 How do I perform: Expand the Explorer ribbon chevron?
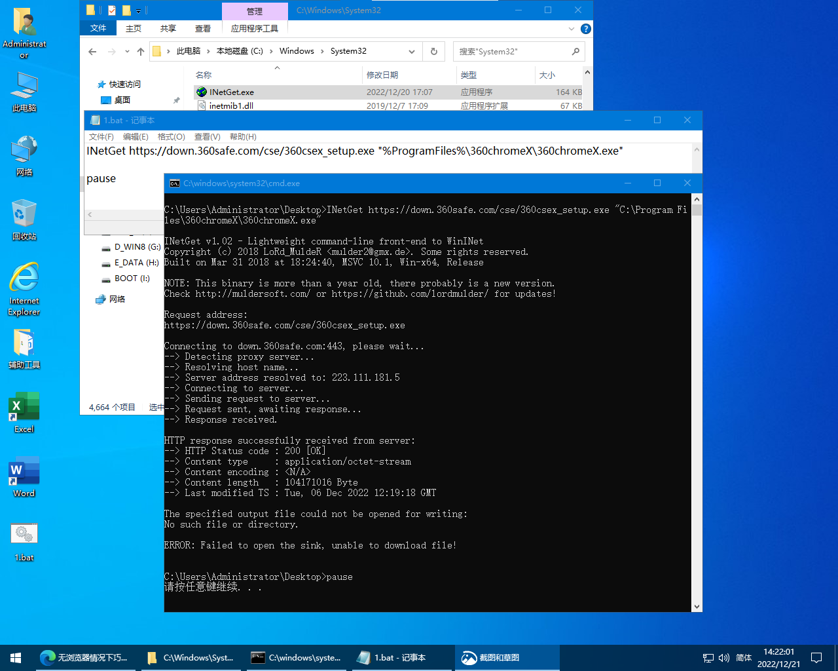572,29
